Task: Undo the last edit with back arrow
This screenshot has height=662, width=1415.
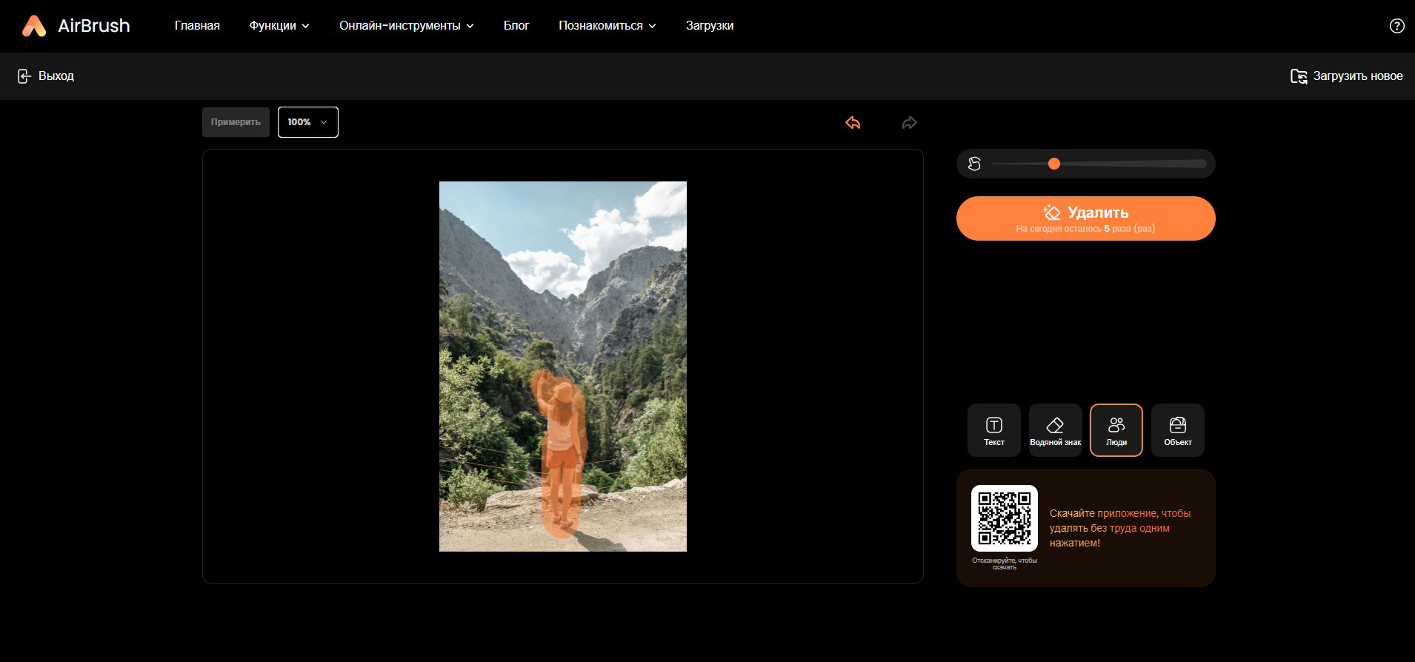Action: [x=853, y=123]
